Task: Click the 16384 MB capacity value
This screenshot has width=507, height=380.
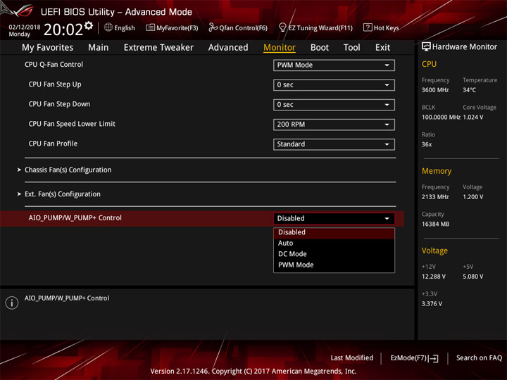Action: coord(435,224)
